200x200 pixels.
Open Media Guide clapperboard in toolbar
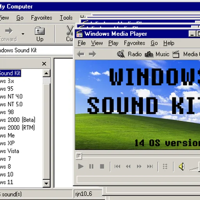pos(186,54)
